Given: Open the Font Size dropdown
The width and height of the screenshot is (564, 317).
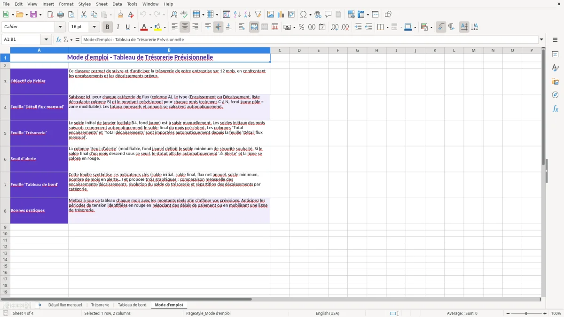Looking at the screenshot, I should (x=94, y=27).
